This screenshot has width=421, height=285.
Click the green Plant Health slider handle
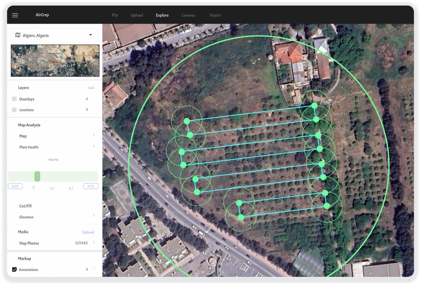[37, 176]
